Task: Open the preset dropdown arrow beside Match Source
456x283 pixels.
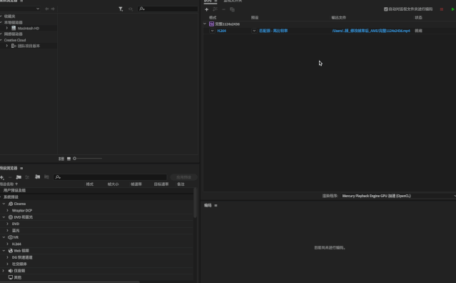Action: tap(254, 31)
